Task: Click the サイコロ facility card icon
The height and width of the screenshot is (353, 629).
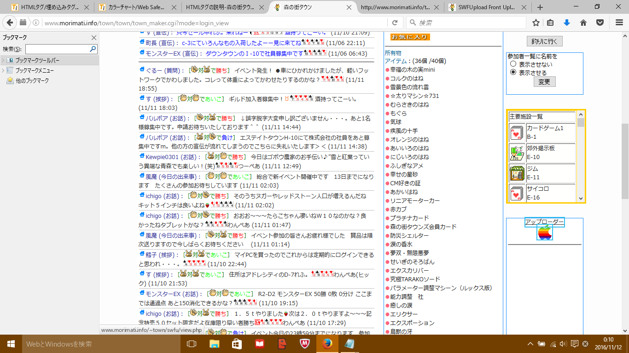Action: pyautogui.click(x=516, y=193)
